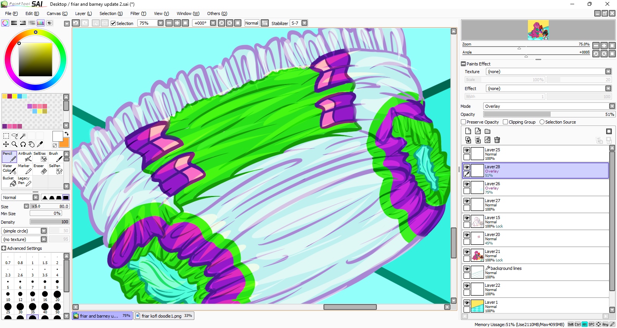Enable the Preserve Opacity checkbox

464,122
